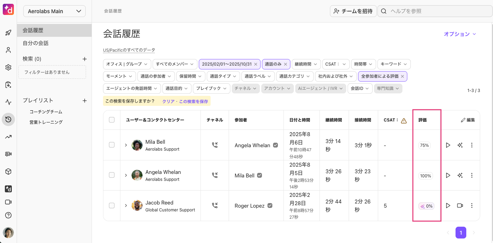Tick the checkbox for Jacob Reed row
493x243 pixels.
point(112,206)
